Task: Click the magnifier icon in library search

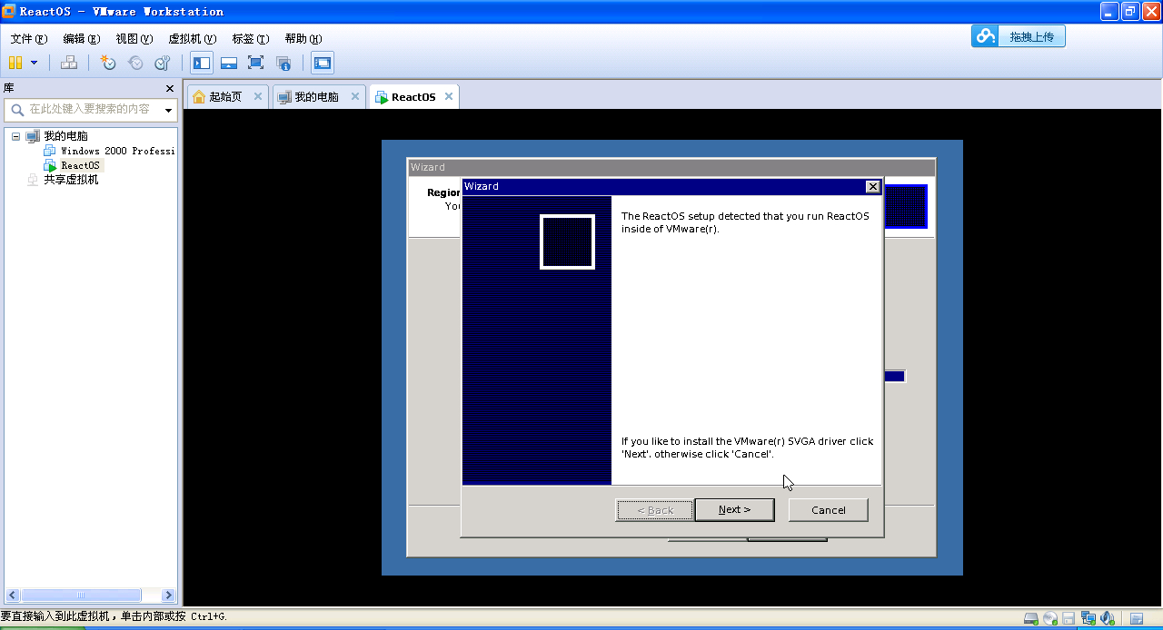Action: pos(16,110)
